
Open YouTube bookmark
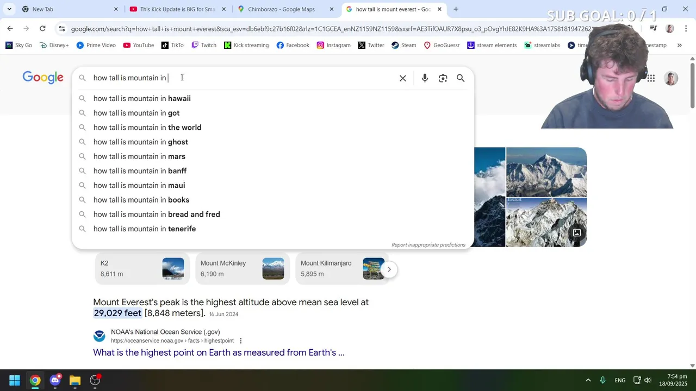[x=139, y=45]
